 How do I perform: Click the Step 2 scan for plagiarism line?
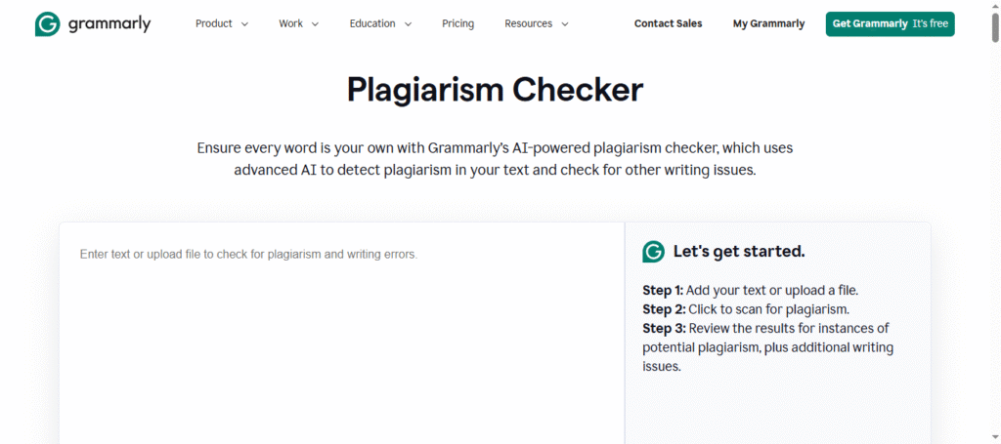(738, 309)
